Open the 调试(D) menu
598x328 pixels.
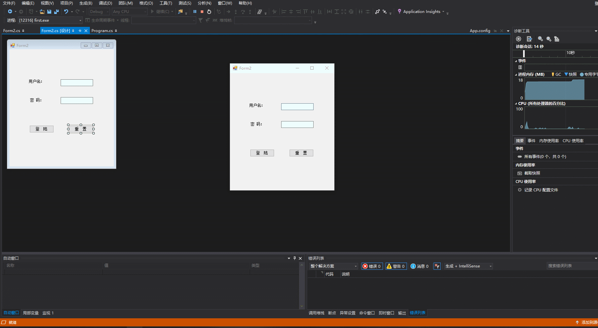click(x=105, y=3)
